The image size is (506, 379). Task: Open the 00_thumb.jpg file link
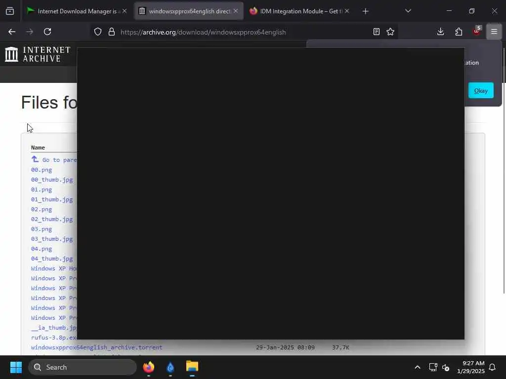(x=52, y=180)
